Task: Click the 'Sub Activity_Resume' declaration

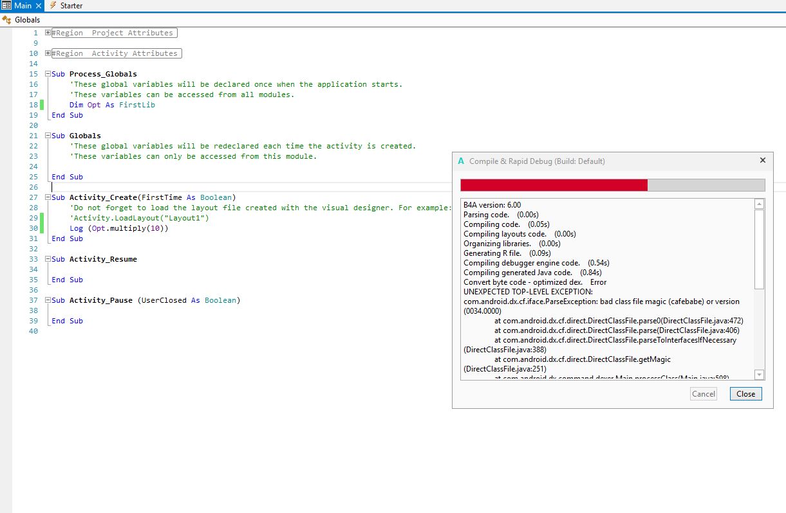Action: coord(94,259)
